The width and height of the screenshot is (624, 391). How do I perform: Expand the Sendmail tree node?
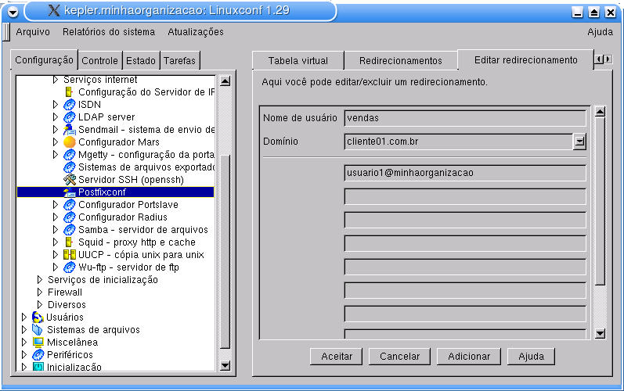[56, 130]
